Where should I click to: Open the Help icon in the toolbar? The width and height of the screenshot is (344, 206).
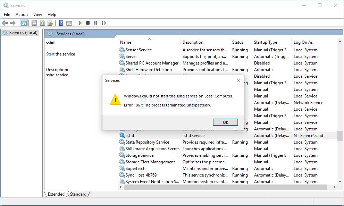(61, 23)
